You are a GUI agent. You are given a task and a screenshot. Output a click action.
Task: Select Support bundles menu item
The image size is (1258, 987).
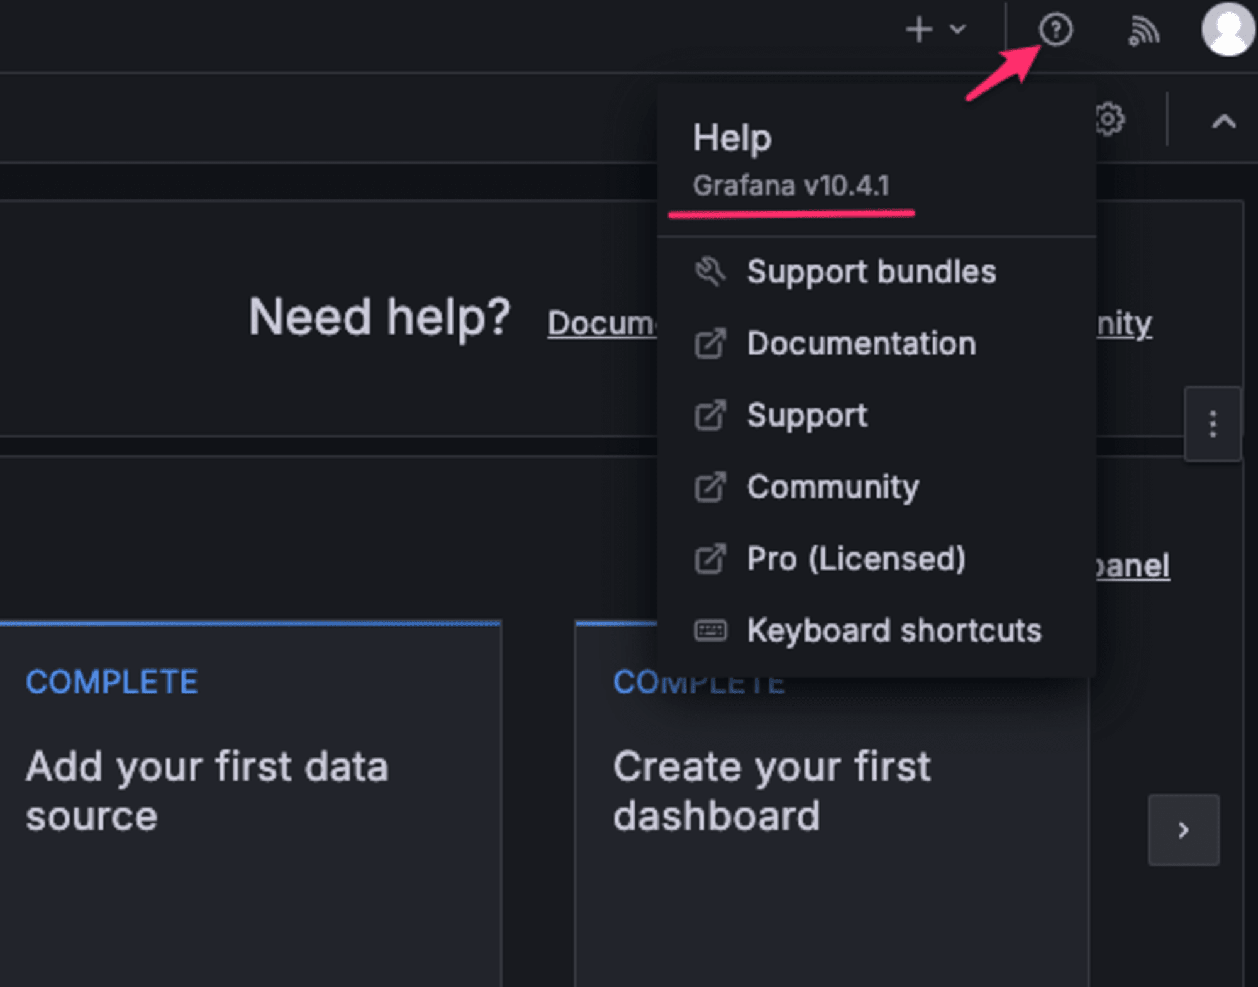(877, 272)
